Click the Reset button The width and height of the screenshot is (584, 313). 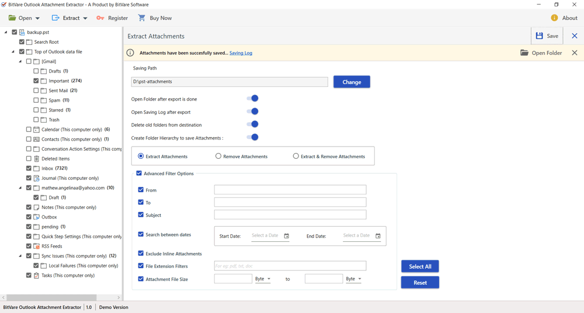click(x=420, y=283)
